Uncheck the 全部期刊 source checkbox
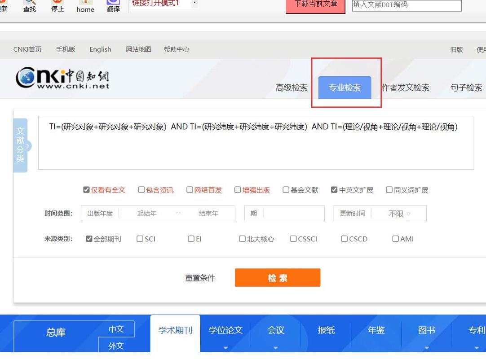The image size is (486, 359). (x=89, y=238)
